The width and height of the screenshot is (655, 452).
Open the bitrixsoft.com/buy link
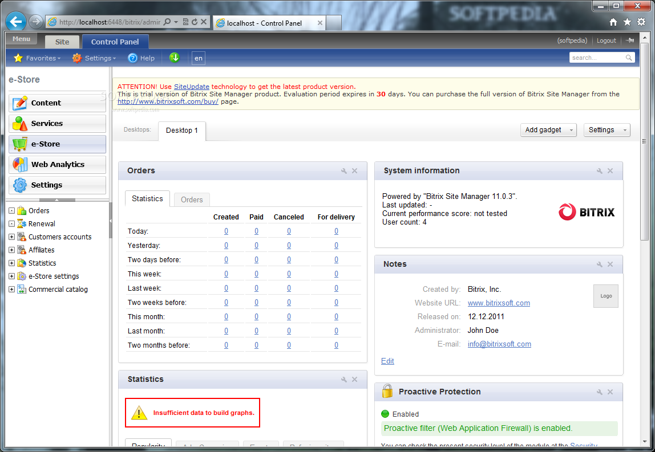coord(168,101)
